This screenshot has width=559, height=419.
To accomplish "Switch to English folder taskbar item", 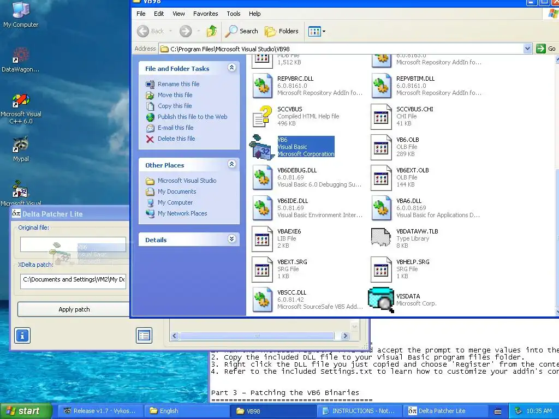I will [x=187, y=411].
